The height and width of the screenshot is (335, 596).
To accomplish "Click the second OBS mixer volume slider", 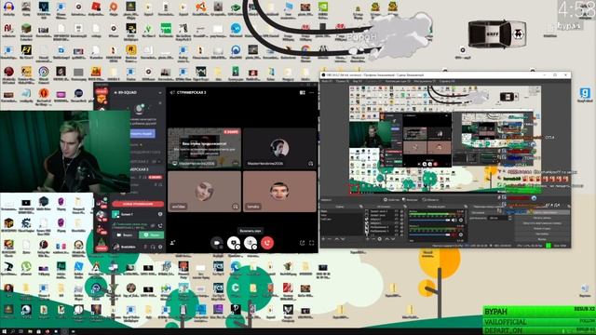I will tap(429, 234).
